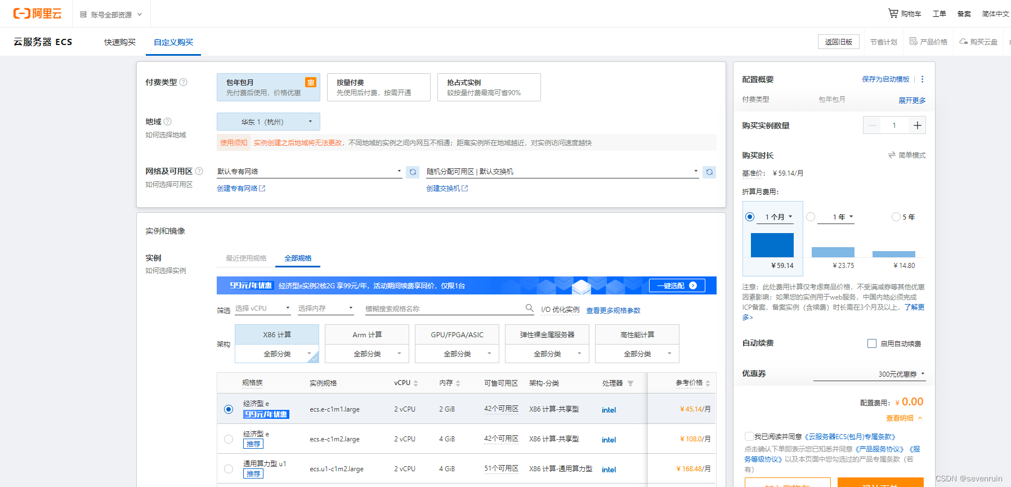Click the 返回旧版 button
Screen dimensions: 1011x487
(838, 42)
